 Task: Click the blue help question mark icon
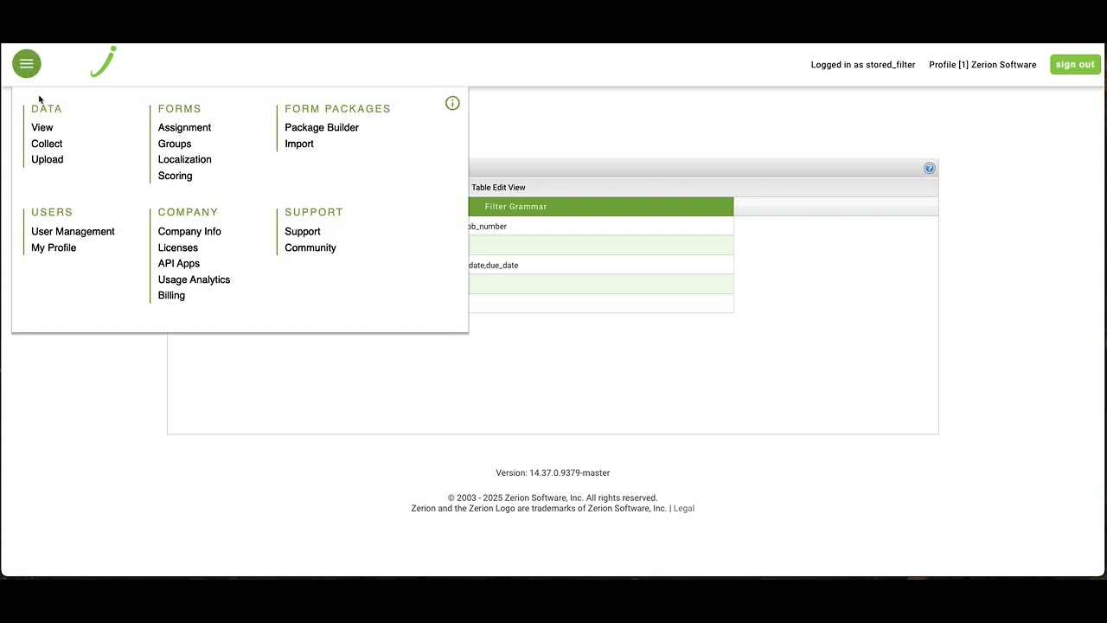[929, 168]
